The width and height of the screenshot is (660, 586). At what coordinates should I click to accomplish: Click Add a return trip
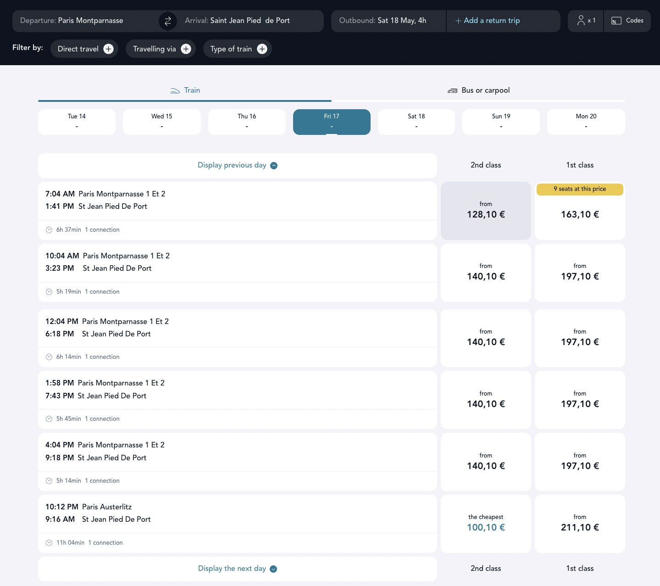click(504, 21)
